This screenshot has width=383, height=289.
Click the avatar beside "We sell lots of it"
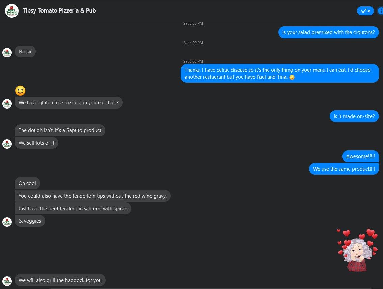coord(7,144)
